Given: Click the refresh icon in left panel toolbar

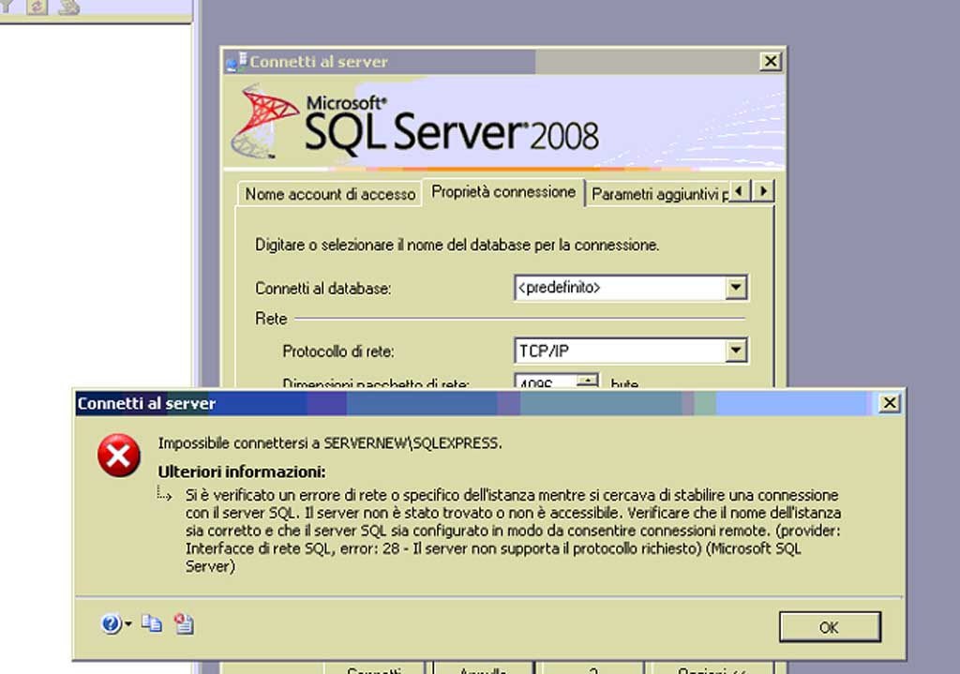Looking at the screenshot, I should coord(37,7).
